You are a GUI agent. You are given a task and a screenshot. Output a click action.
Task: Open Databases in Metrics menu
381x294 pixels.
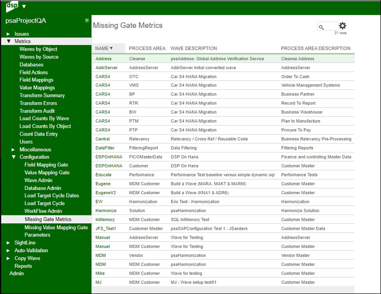(31, 65)
